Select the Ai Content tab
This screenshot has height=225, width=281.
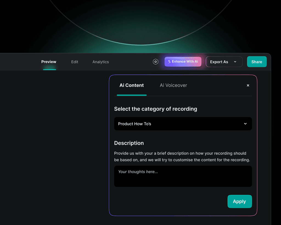pyautogui.click(x=131, y=85)
